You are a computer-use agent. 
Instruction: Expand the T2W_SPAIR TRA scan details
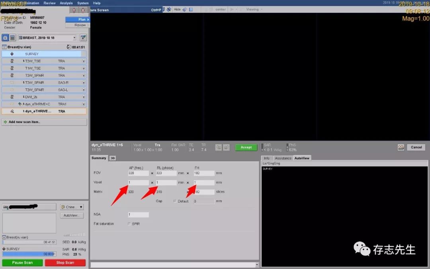pos(84,75)
